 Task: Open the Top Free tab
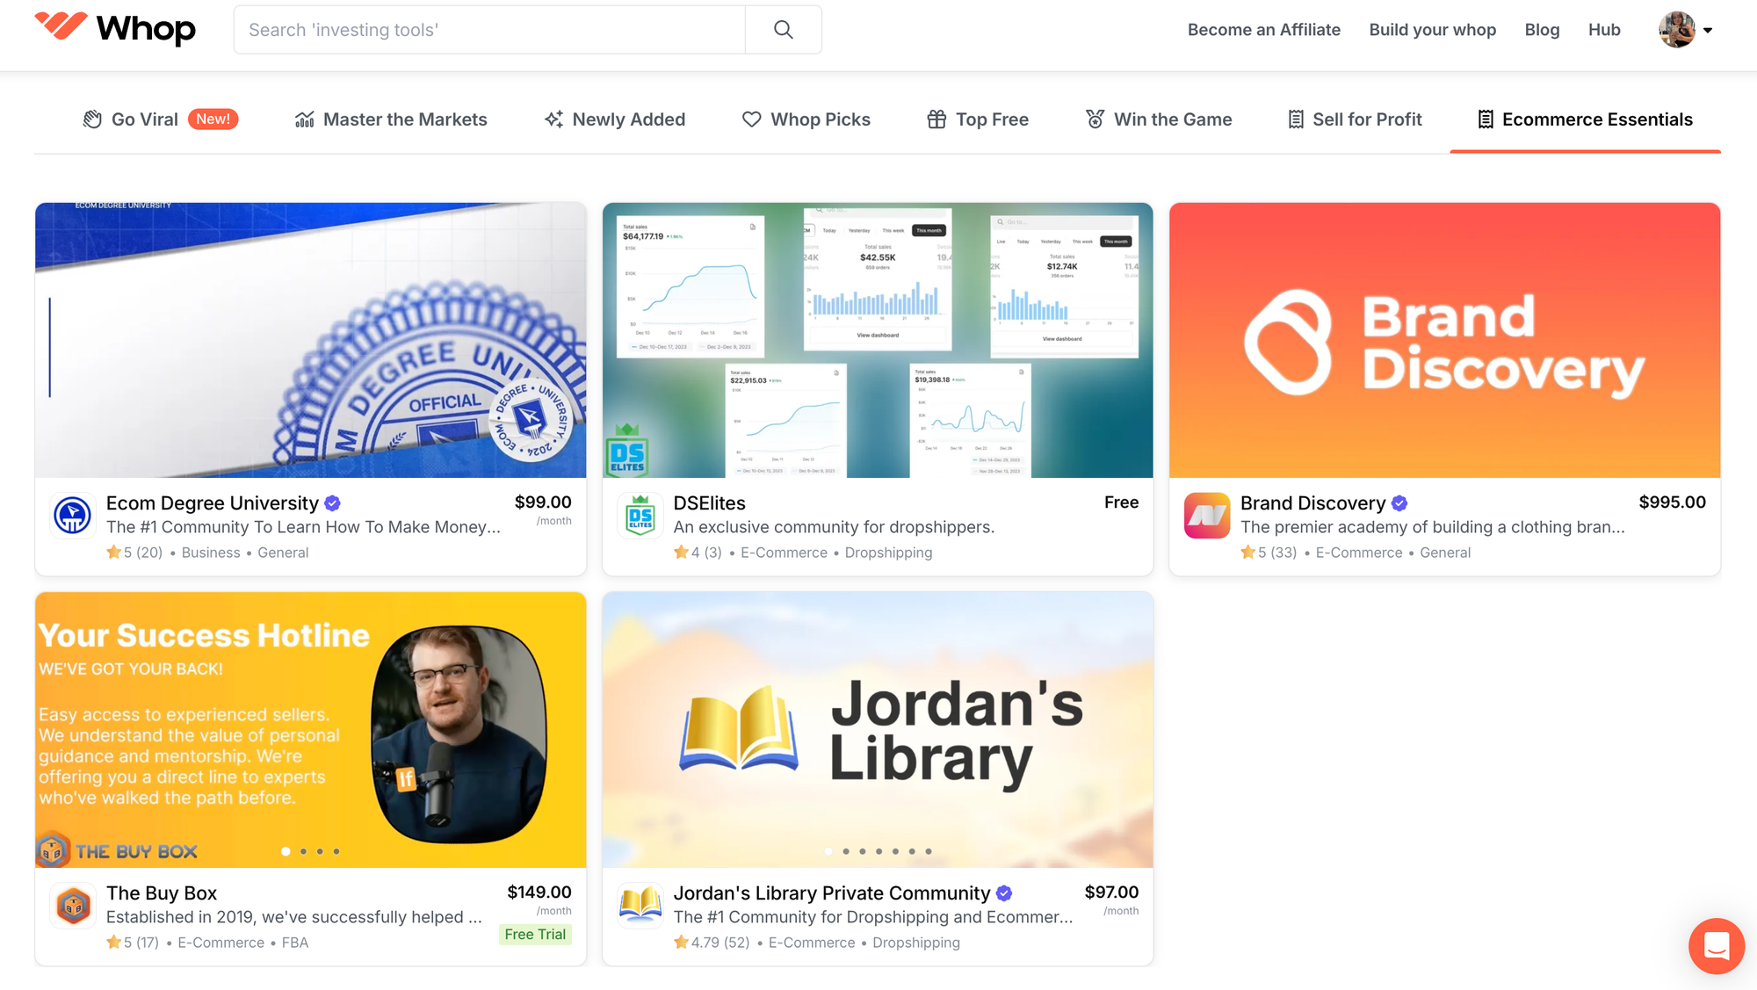978,119
